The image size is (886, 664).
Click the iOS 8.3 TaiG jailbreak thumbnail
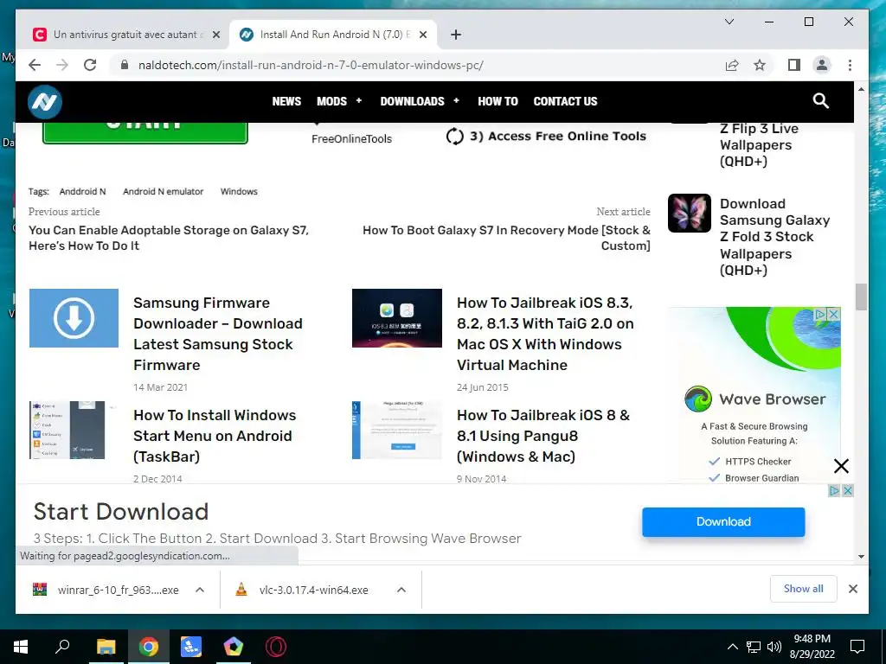click(397, 318)
